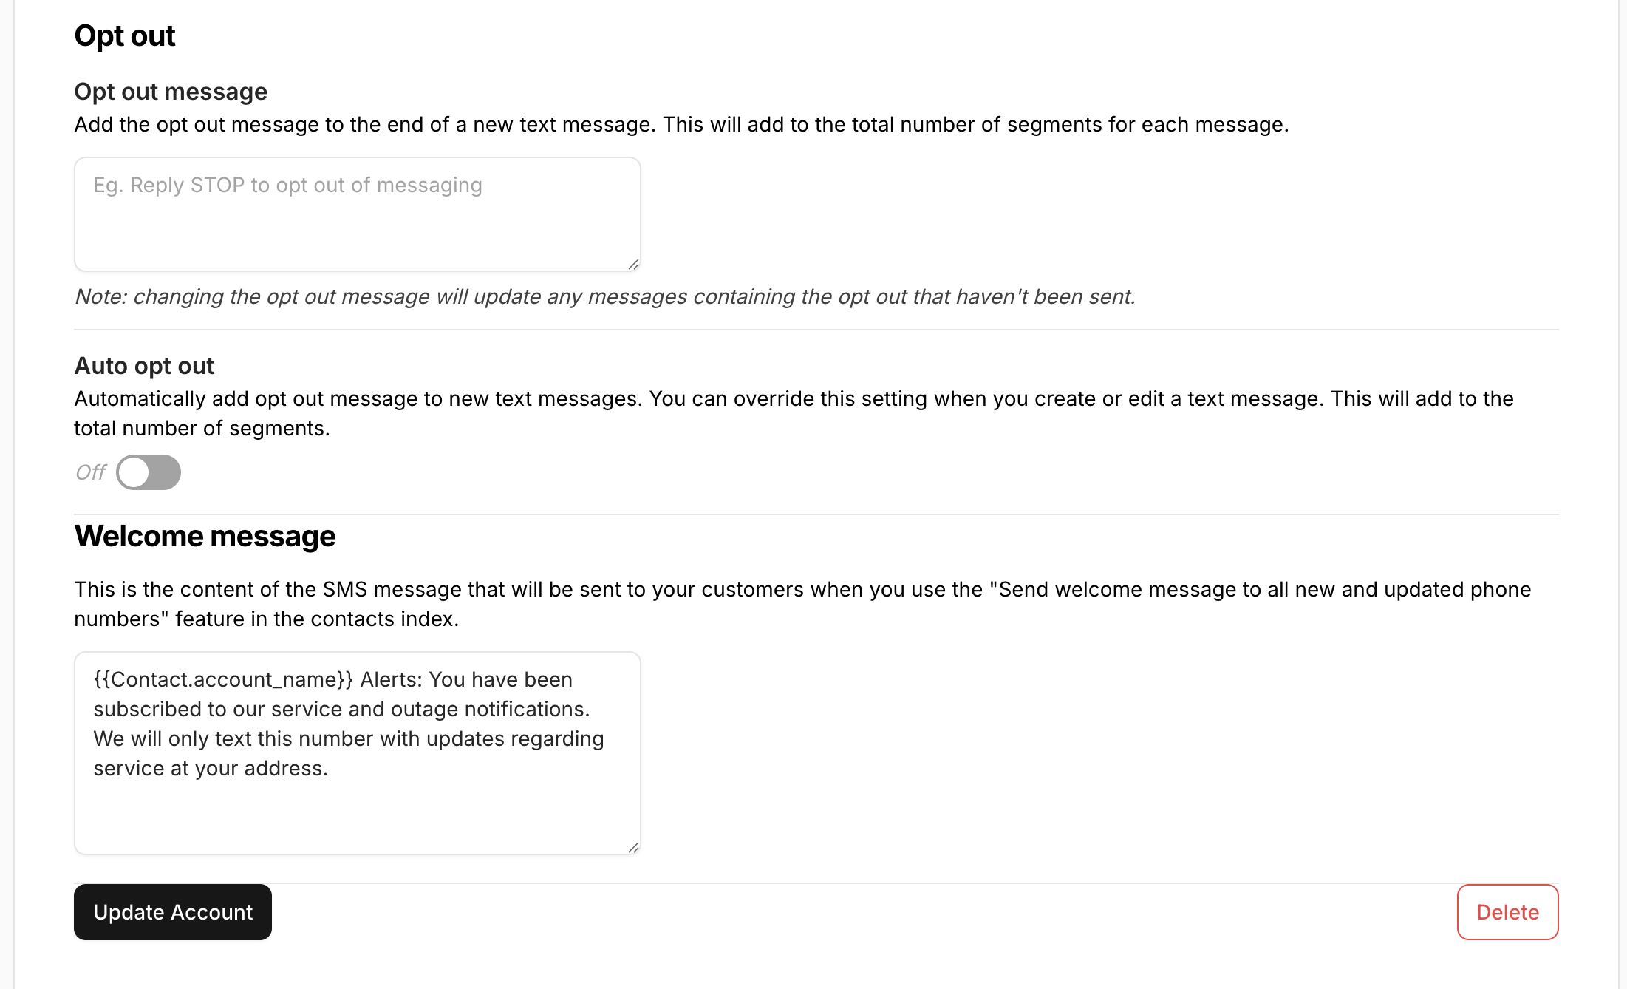The image size is (1627, 989).
Task: Click the red Delete button
Action: click(1507, 912)
